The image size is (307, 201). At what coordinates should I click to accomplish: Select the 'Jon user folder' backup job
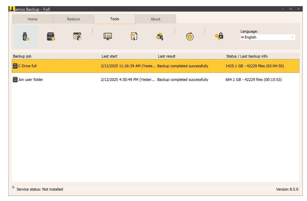(156, 80)
